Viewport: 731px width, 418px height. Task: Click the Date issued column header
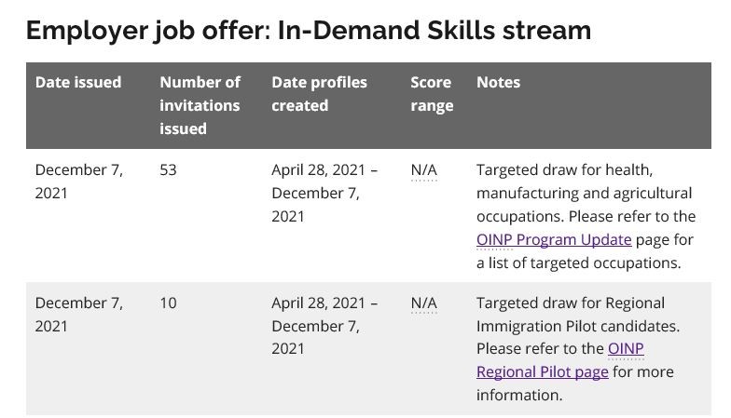point(78,82)
